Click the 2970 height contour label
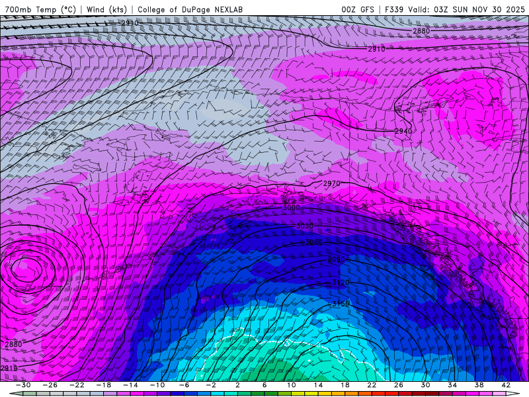This screenshot has height=397, width=529. click(x=332, y=184)
